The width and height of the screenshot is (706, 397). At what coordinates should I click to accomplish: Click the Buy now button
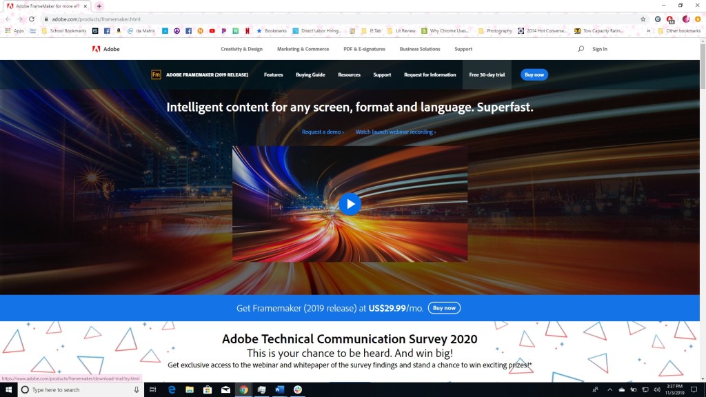point(534,74)
